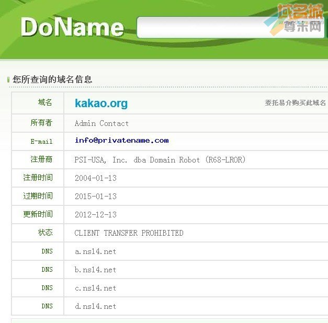Select the Admin Contact owner value
Image resolution: width=328 pixels, height=323 pixels.
coord(101,123)
